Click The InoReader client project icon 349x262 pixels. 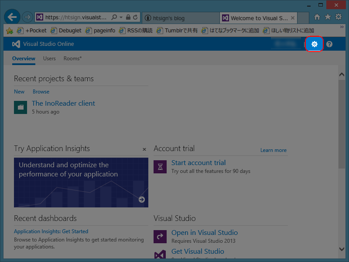[x=21, y=107]
